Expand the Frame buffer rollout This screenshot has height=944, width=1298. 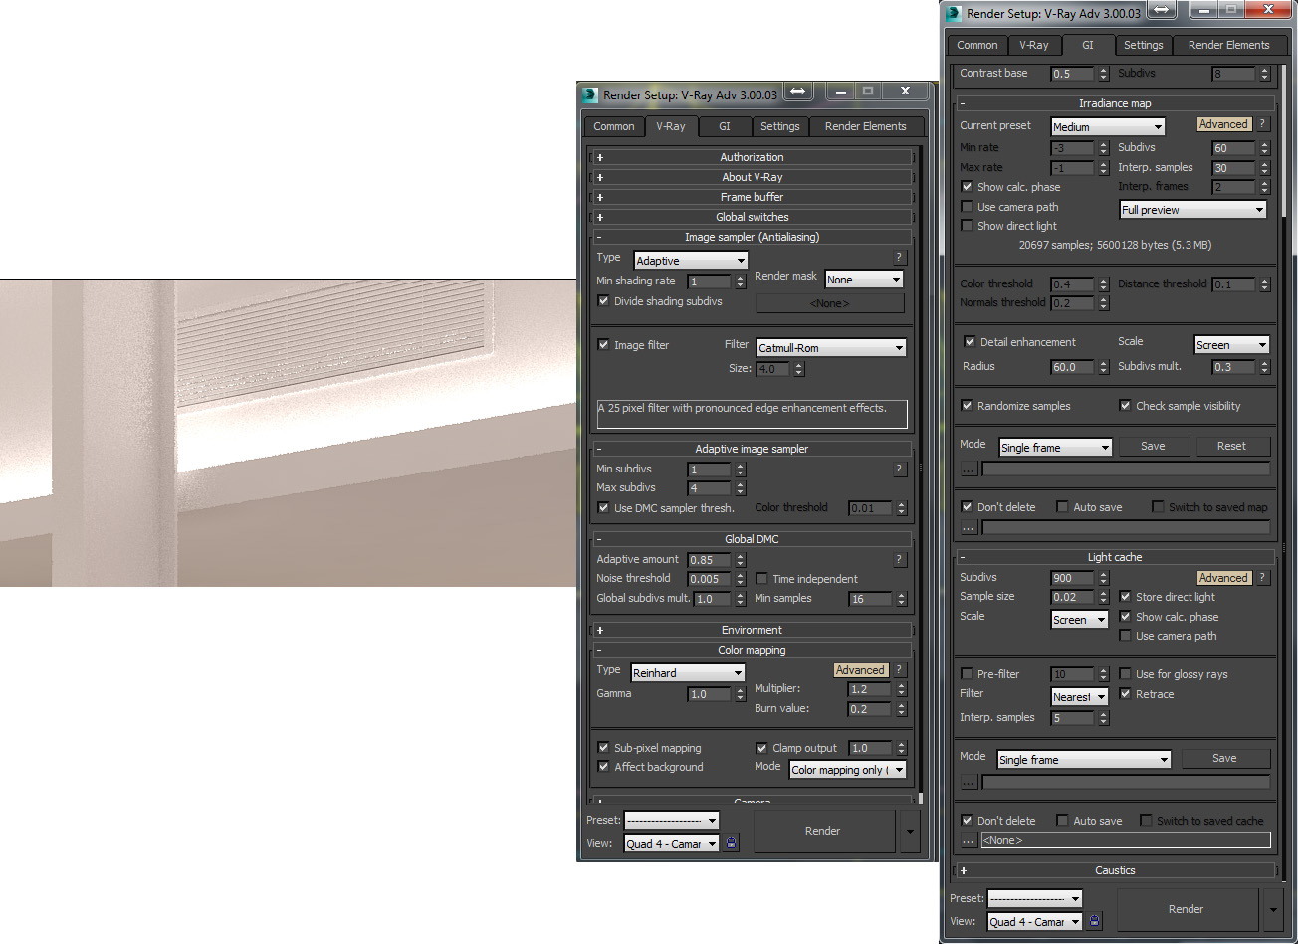[x=752, y=197]
